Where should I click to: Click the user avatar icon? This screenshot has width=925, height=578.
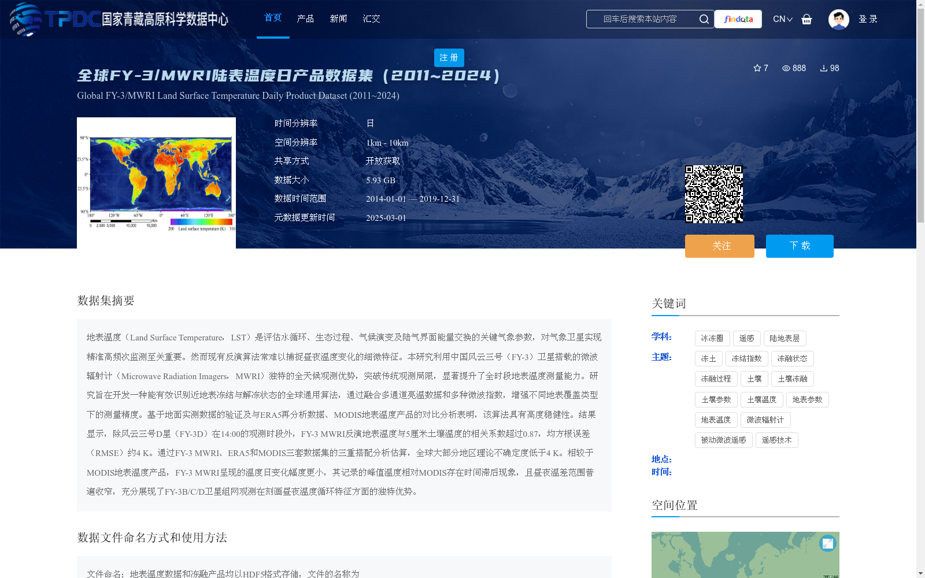tap(838, 19)
